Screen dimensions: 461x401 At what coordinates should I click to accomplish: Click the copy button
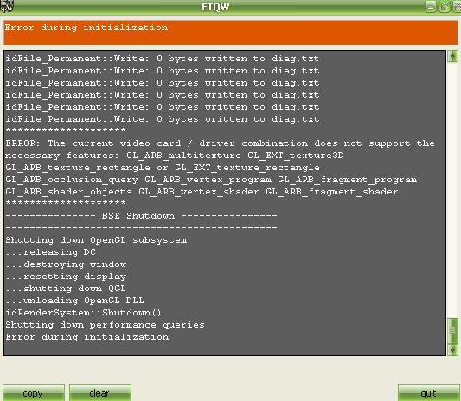(34, 392)
